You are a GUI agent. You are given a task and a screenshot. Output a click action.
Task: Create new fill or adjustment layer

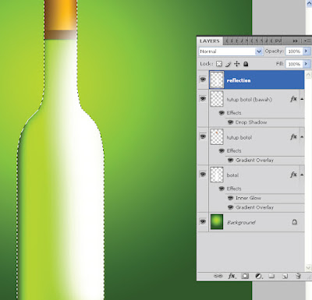click(x=259, y=276)
